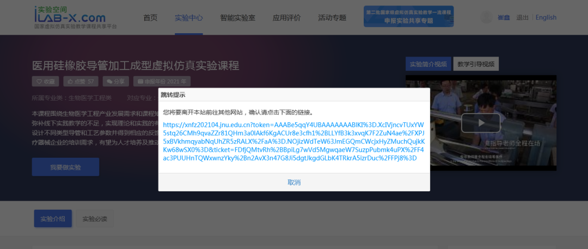Click the 我要做实验 button
Image resolution: width=588 pixels, height=249 pixels.
tap(66, 167)
